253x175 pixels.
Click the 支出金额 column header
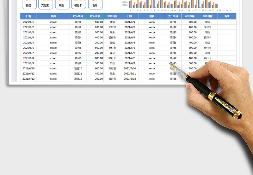(189, 16)
